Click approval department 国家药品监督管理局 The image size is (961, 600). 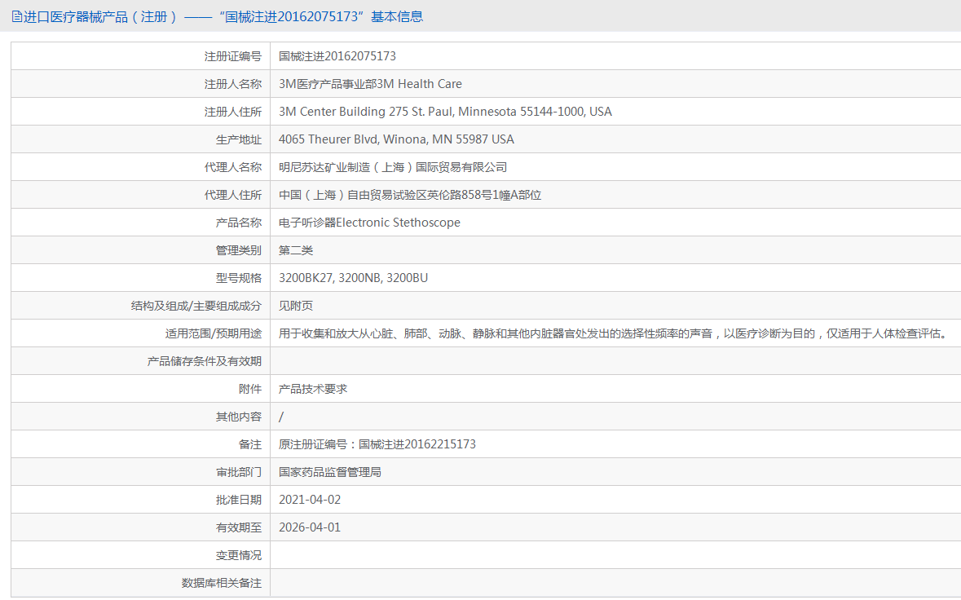point(330,472)
